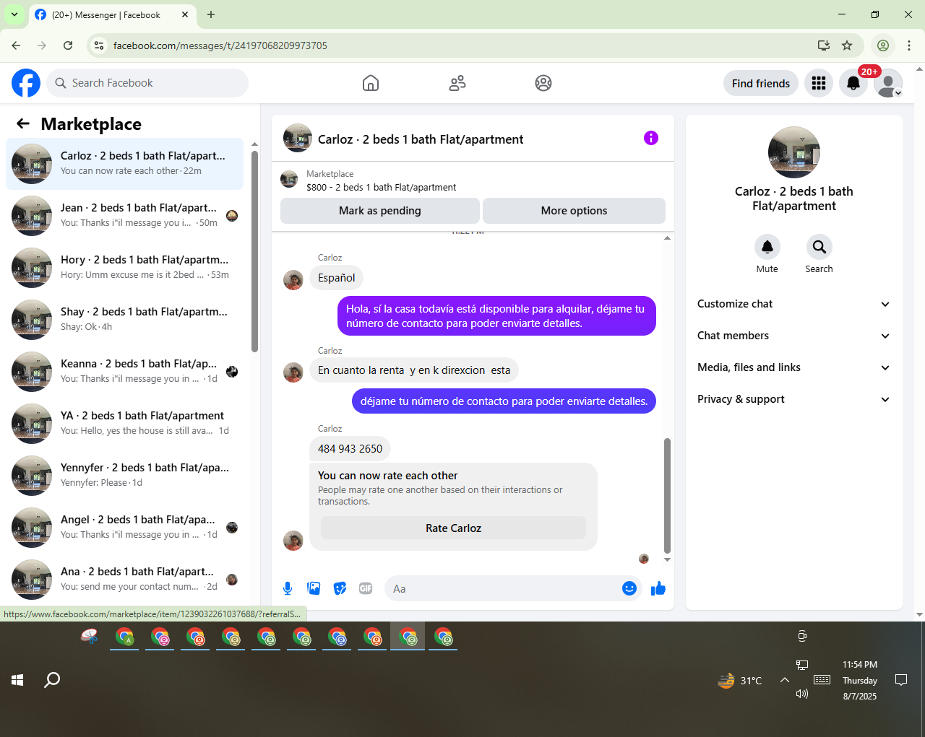Open the Chrome profile icon
This screenshot has width=925, height=737.
[x=882, y=45]
